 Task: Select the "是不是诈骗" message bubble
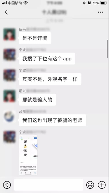point(35,38)
